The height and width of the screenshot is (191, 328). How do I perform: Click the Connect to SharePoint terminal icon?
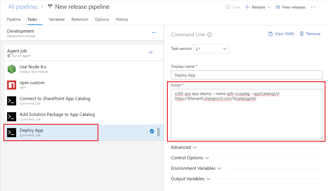12,101
